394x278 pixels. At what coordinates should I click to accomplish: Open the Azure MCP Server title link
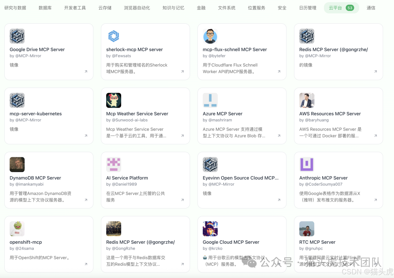[x=223, y=113]
